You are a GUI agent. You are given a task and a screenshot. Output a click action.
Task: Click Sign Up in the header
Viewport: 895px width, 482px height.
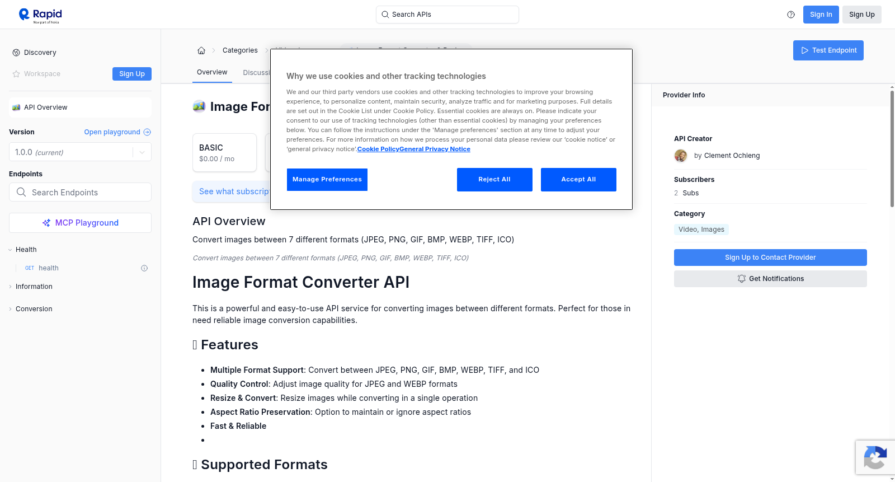click(861, 15)
